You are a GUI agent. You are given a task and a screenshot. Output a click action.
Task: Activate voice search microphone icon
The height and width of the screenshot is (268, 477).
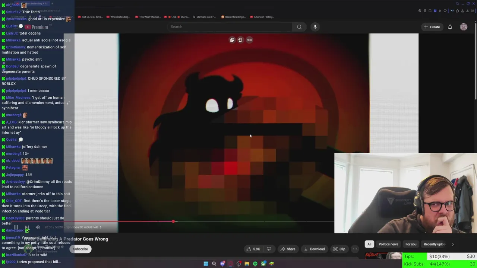pos(315,27)
